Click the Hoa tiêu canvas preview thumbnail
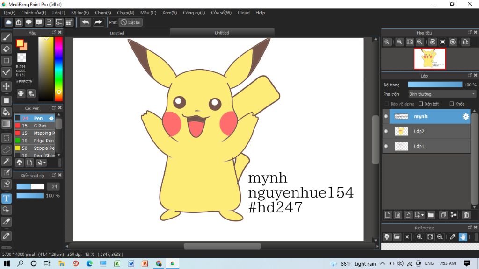 pyautogui.click(x=429, y=58)
